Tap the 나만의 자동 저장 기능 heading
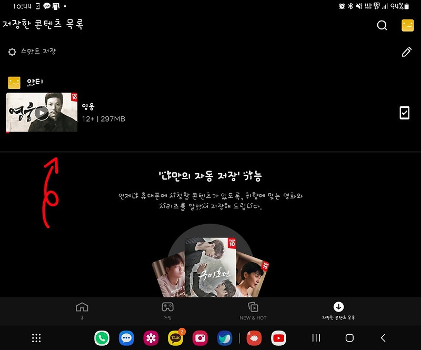Screen dimensions: 421x350 click(210, 176)
